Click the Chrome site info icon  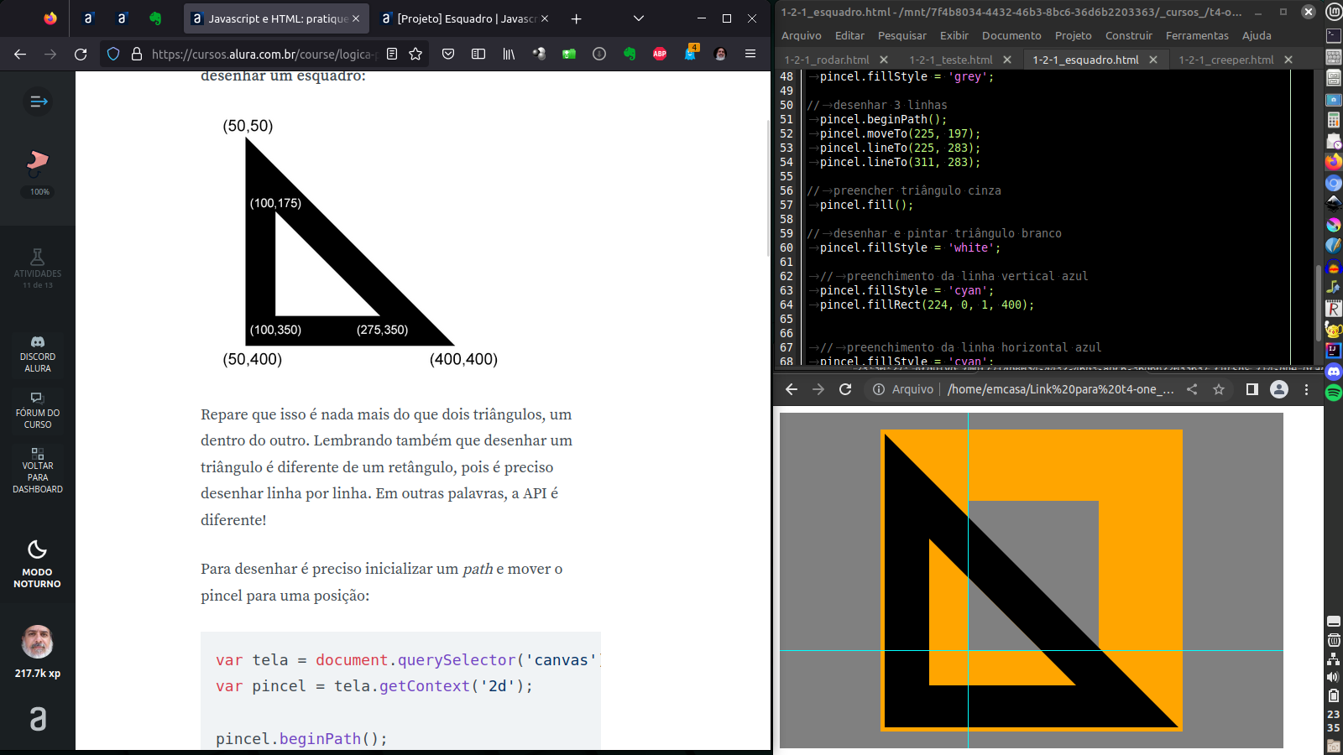(x=878, y=389)
